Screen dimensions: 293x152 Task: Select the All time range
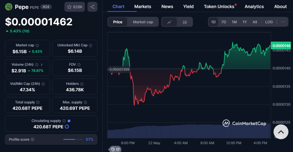tap(255, 22)
